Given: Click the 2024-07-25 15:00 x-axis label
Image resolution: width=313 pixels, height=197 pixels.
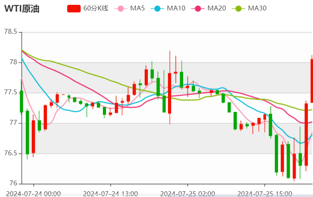Looking at the screenshot, I should (264, 194).
